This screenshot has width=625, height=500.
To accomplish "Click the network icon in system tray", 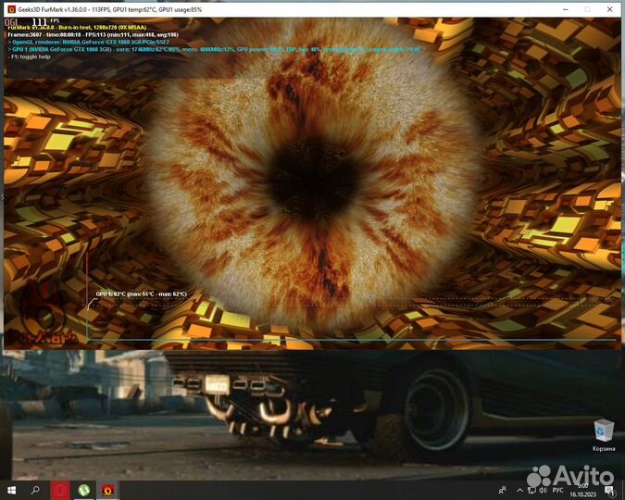I will point(531,489).
